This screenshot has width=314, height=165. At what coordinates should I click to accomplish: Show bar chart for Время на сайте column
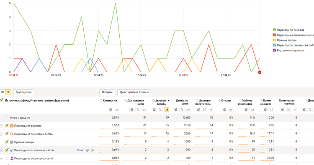pos(271,109)
